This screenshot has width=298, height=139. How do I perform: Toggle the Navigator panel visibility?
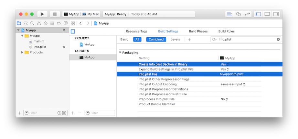(x=258, y=14)
